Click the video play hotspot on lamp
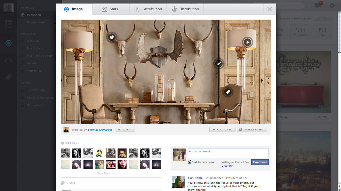 (x=248, y=42)
